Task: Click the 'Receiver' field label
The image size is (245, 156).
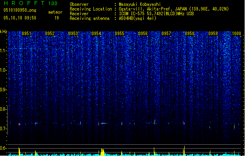Action: coord(79,14)
